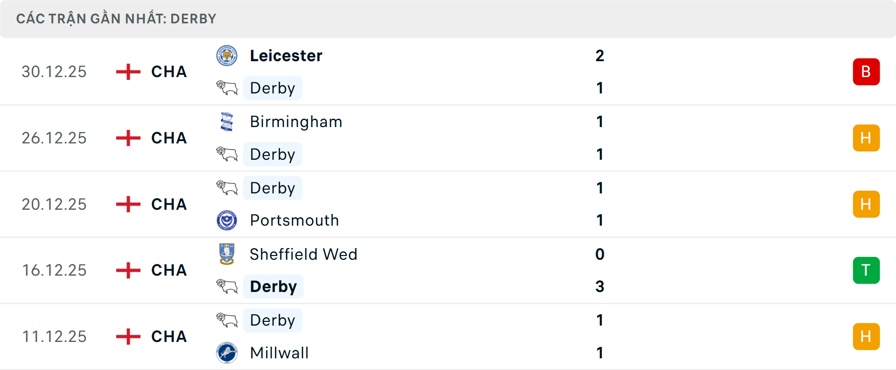This screenshot has height=370, width=896.
Task: Click the Portsmouth crest icon
Action: [x=227, y=220]
